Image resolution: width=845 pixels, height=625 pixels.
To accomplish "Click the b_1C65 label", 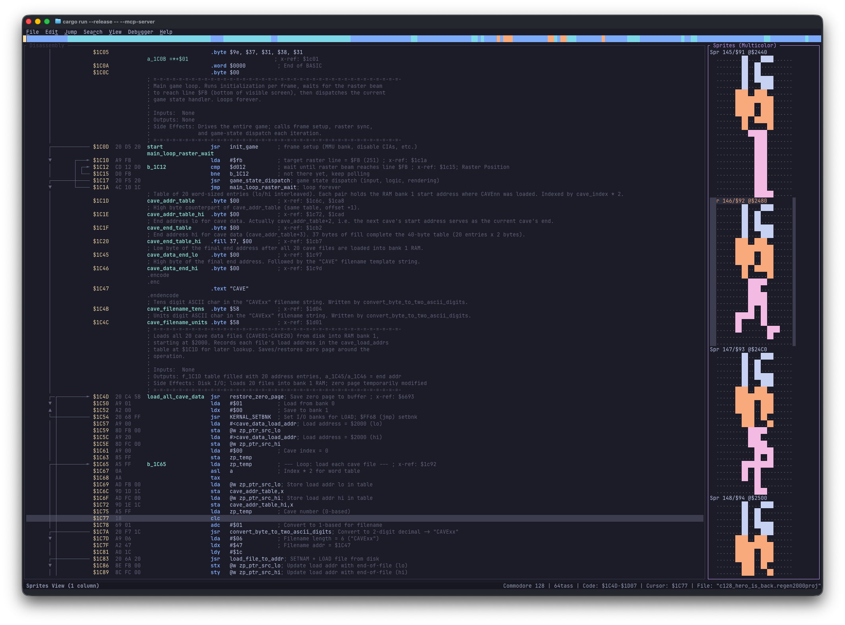I will (x=156, y=464).
